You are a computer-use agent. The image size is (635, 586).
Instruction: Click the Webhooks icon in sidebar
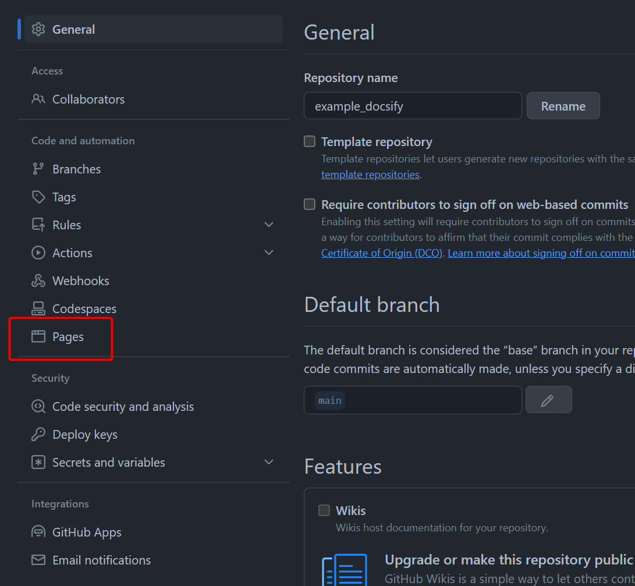38,280
